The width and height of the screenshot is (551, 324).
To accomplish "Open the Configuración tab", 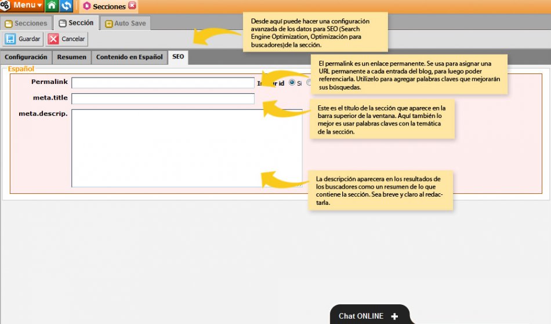I will 26,57.
